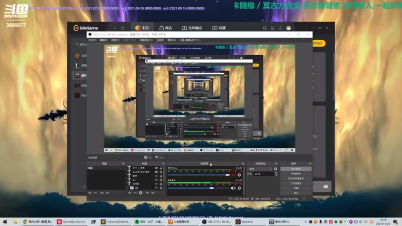Add a new source with plus
This screenshot has width=402, height=226.
[130, 193]
